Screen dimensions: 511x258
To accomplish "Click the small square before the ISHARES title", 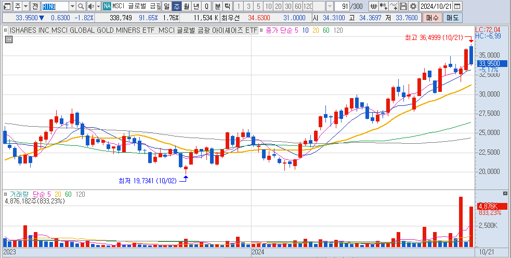I will click(x=5, y=30).
